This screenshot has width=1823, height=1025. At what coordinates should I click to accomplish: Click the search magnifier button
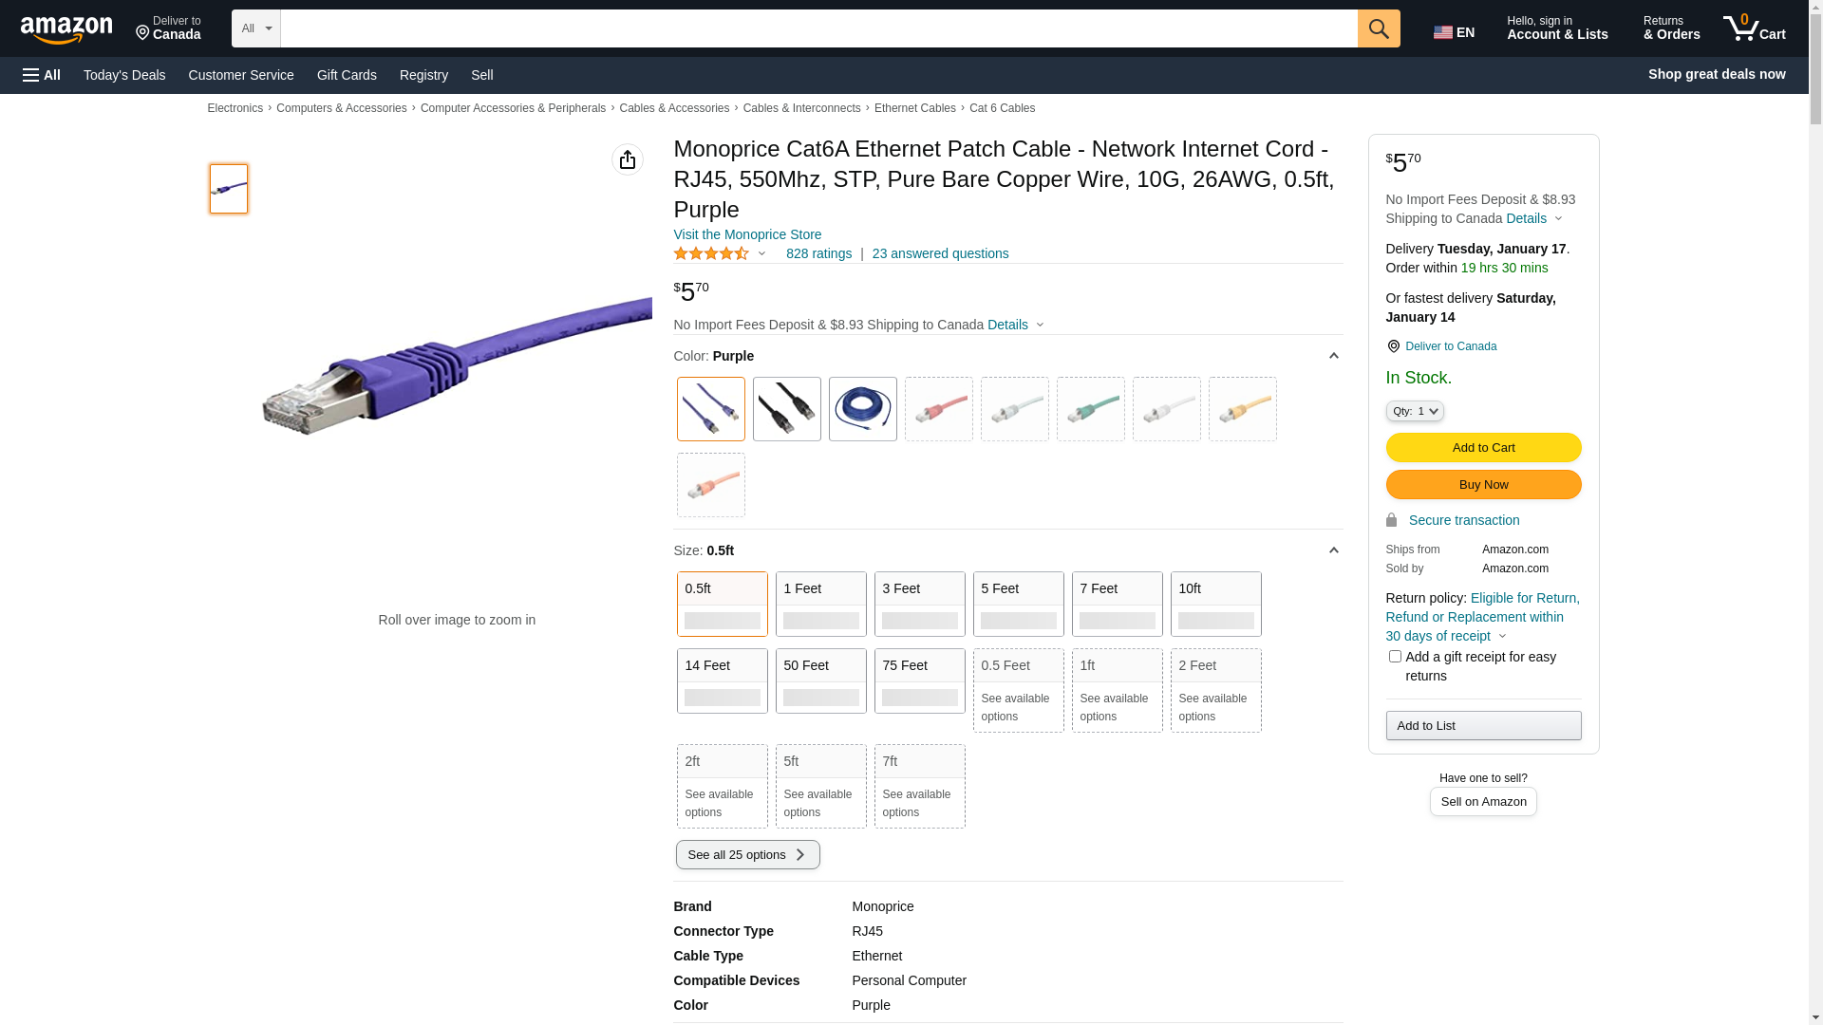(x=1378, y=28)
